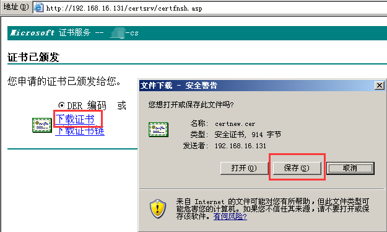Click the file name certnew.cer

[x=235, y=123]
